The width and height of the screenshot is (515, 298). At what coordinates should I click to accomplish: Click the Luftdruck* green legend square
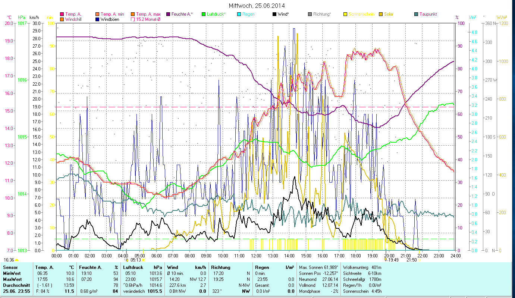[x=204, y=14]
